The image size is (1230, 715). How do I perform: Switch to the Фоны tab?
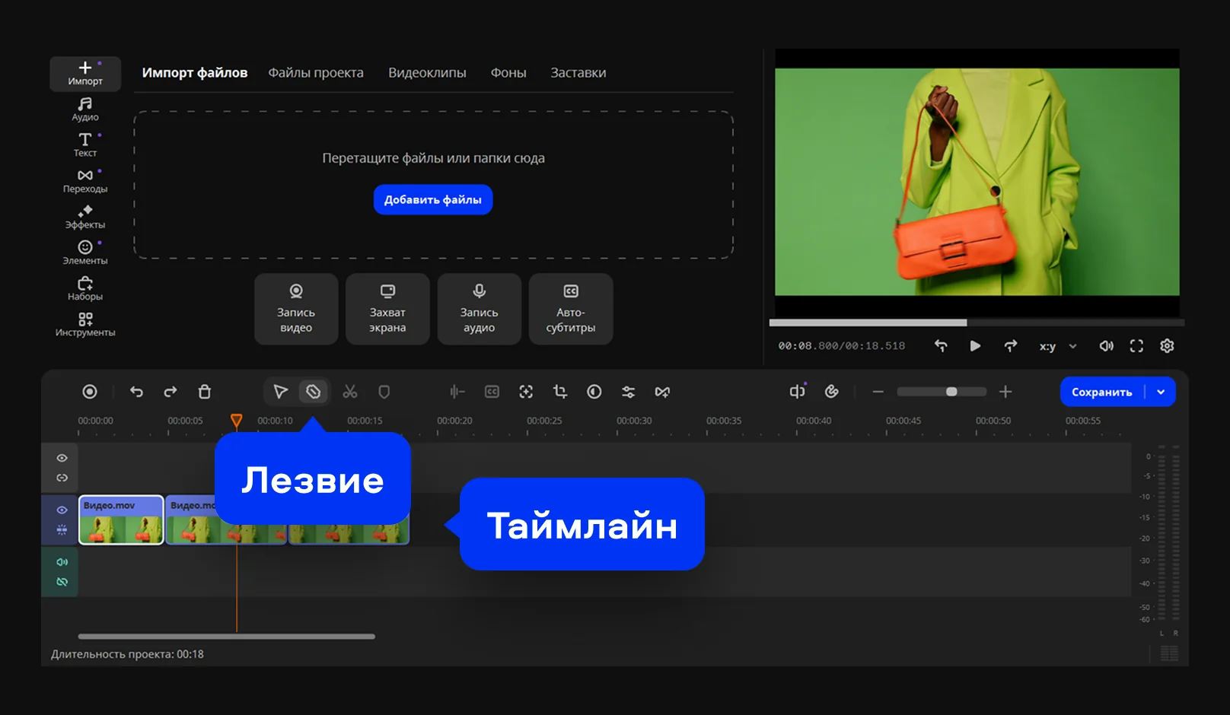pos(508,73)
